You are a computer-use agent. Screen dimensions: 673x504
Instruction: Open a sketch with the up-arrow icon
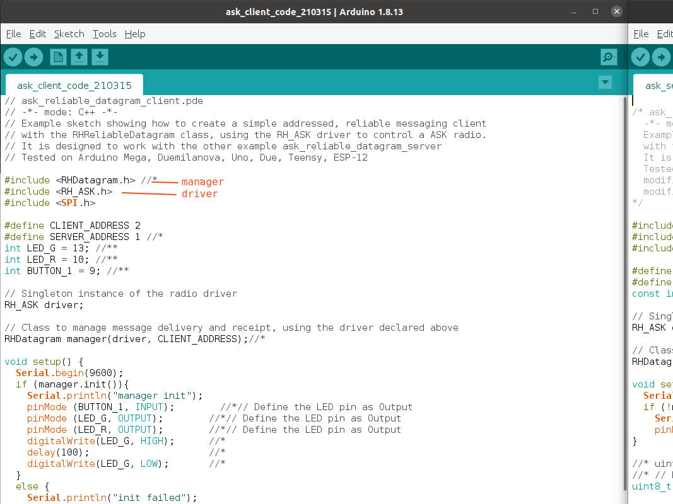79,57
